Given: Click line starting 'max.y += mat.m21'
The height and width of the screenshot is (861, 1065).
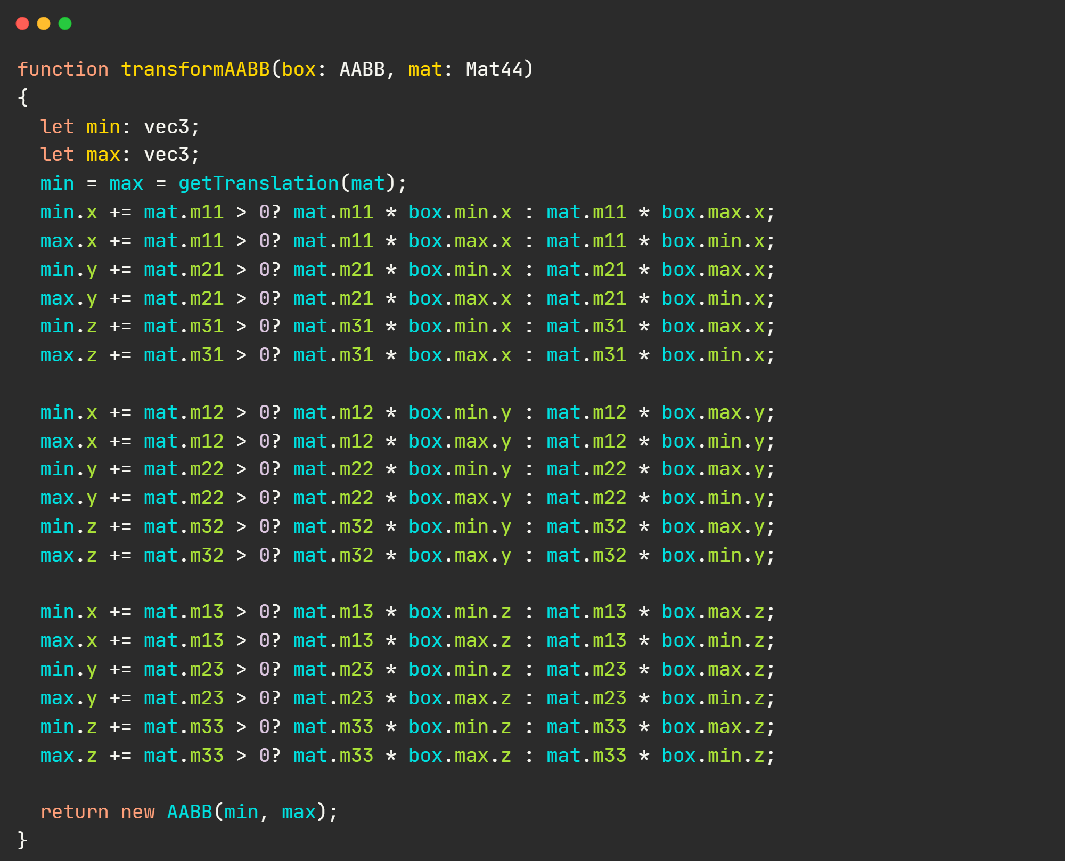Looking at the screenshot, I should (x=408, y=298).
